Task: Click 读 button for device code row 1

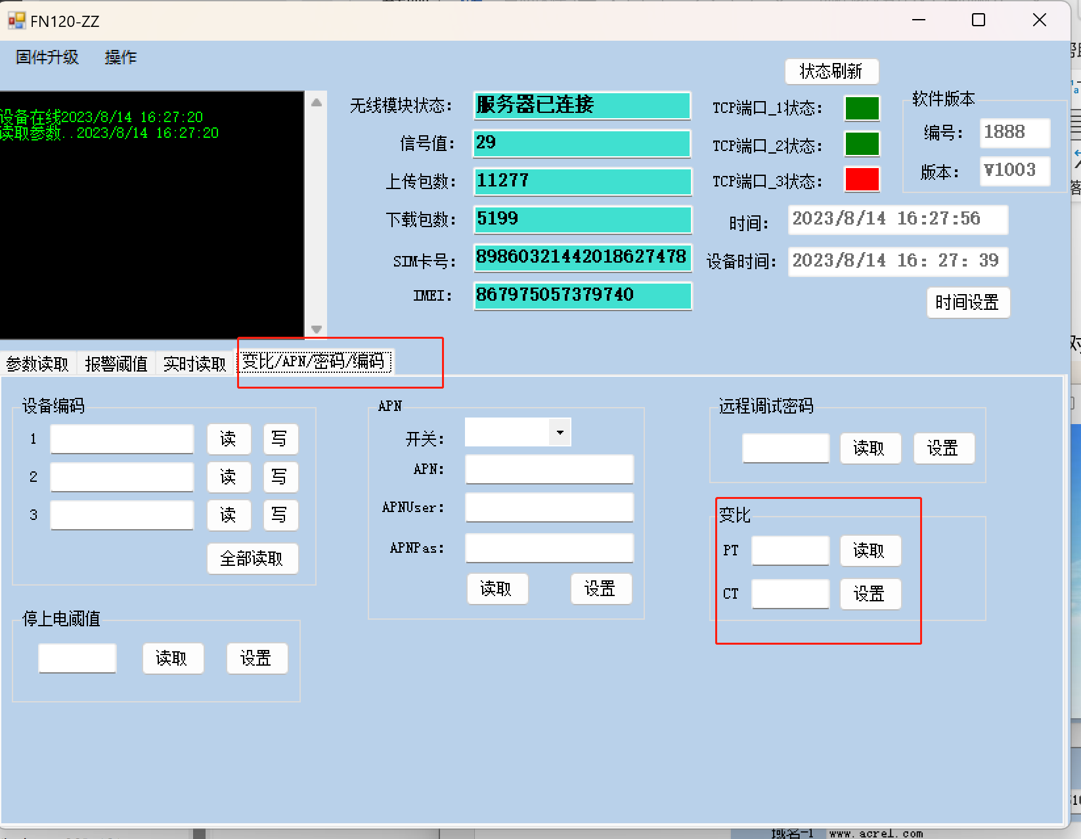Action: click(x=229, y=439)
